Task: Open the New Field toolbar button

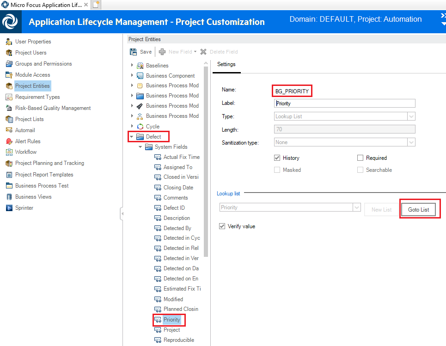Action: 178,52
